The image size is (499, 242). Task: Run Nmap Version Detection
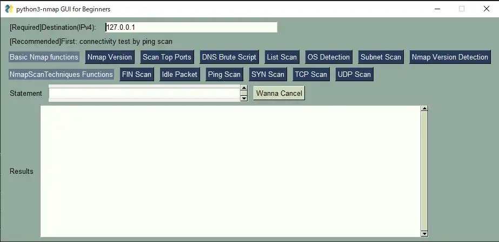(450, 57)
